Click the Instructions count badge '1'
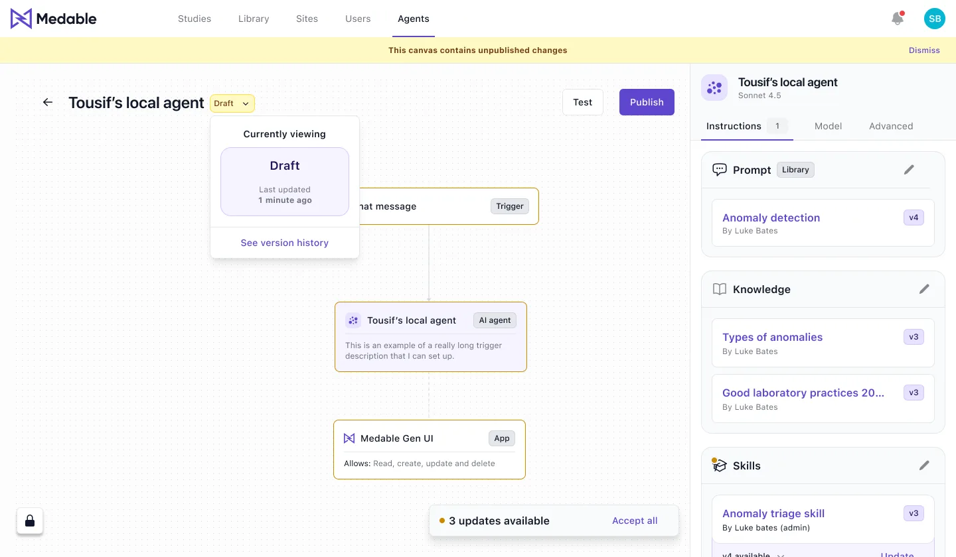 click(x=777, y=126)
